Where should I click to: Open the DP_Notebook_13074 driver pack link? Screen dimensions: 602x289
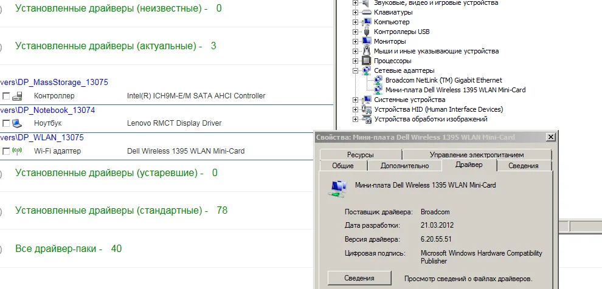(x=47, y=110)
